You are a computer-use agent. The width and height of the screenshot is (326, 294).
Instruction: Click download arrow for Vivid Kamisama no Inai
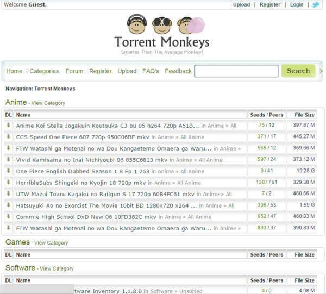9,159
